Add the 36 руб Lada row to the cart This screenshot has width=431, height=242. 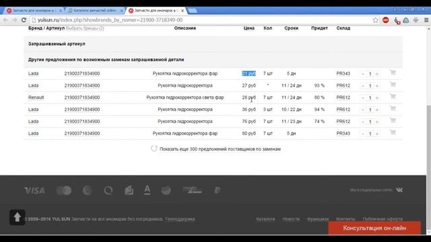[x=393, y=109]
